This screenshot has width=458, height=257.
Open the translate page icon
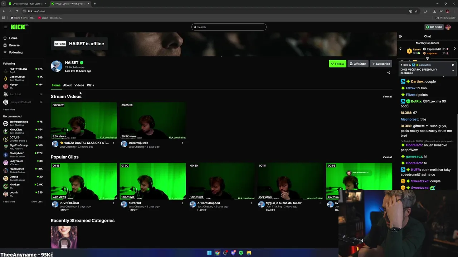(x=410, y=11)
